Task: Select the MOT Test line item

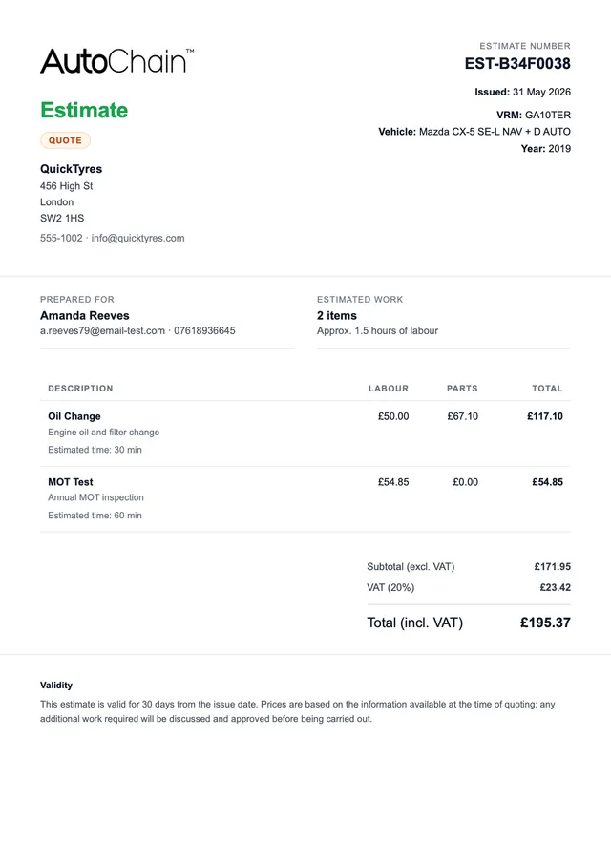Action: [x=305, y=498]
